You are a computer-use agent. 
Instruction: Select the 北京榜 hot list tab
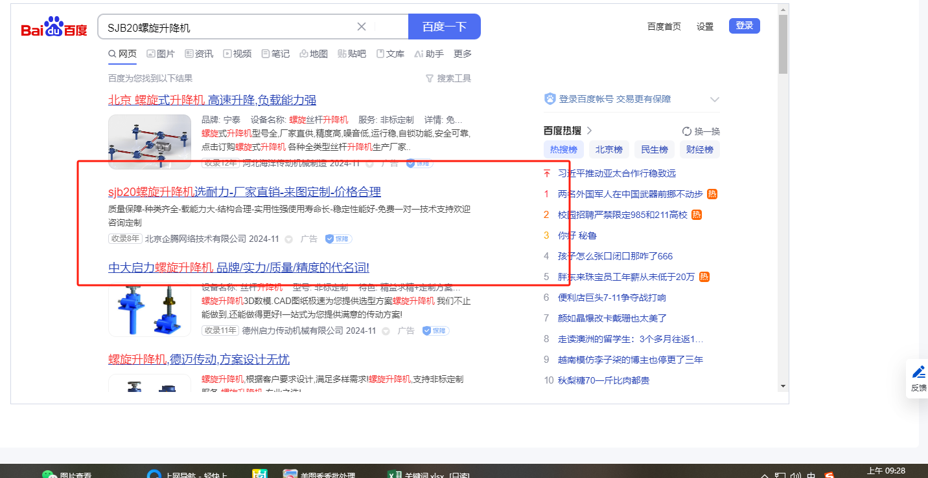[x=609, y=149]
